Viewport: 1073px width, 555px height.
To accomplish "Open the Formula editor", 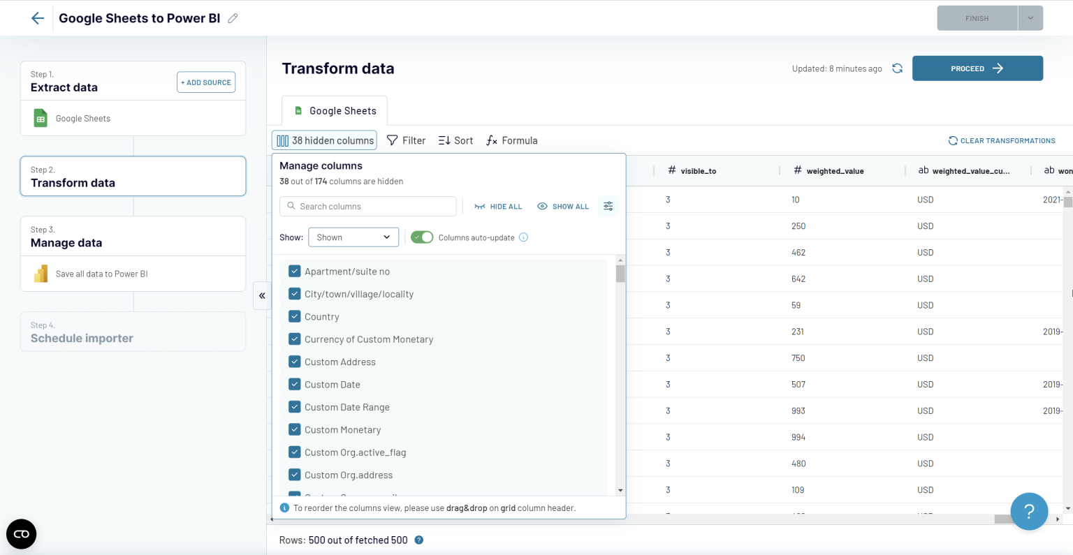I will click(511, 140).
